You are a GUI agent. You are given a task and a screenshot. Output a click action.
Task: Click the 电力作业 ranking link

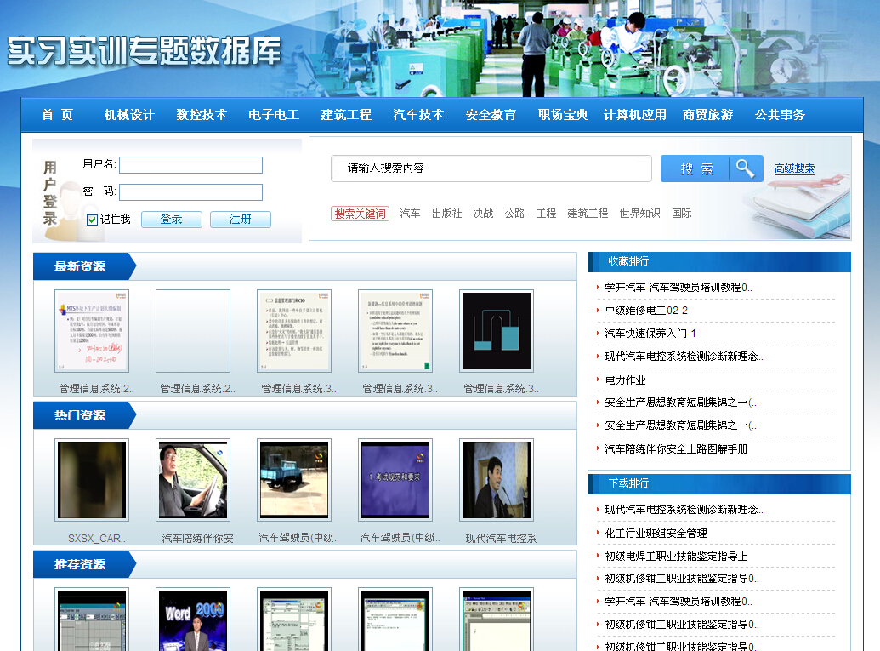click(x=625, y=380)
